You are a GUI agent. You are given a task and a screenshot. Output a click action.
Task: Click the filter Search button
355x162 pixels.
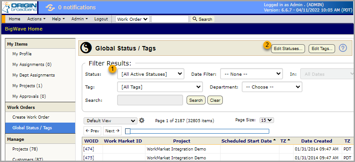point(196,100)
